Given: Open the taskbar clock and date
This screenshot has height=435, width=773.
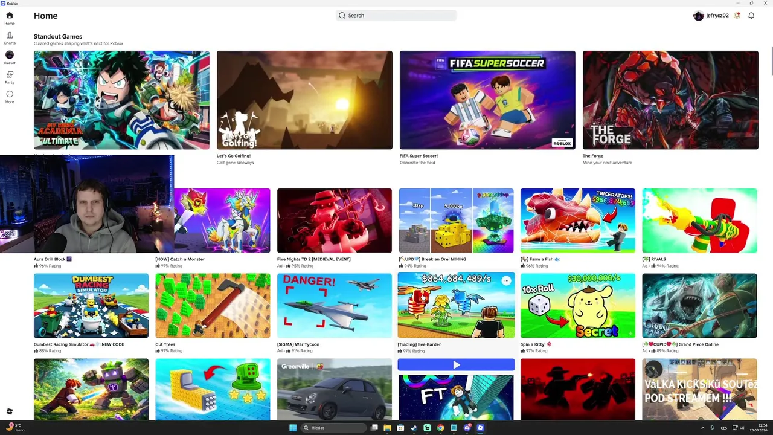Looking at the screenshot, I should pyautogui.click(x=759, y=428).
